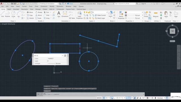Open the Drafting & Annotation workspace dropdown
181x102 pixels.
(48, 4)
